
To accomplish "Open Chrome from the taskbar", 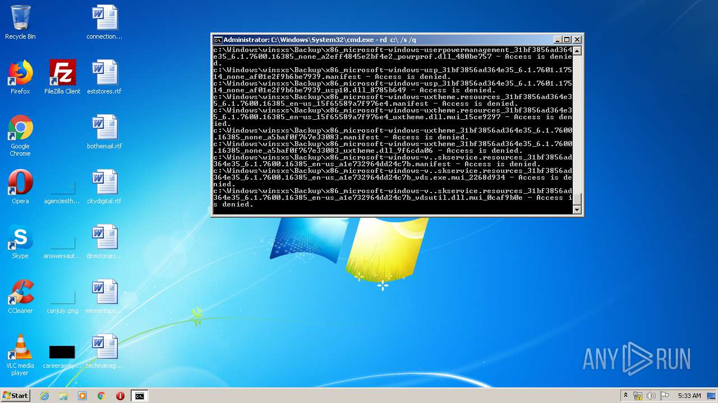I will 102,396.
